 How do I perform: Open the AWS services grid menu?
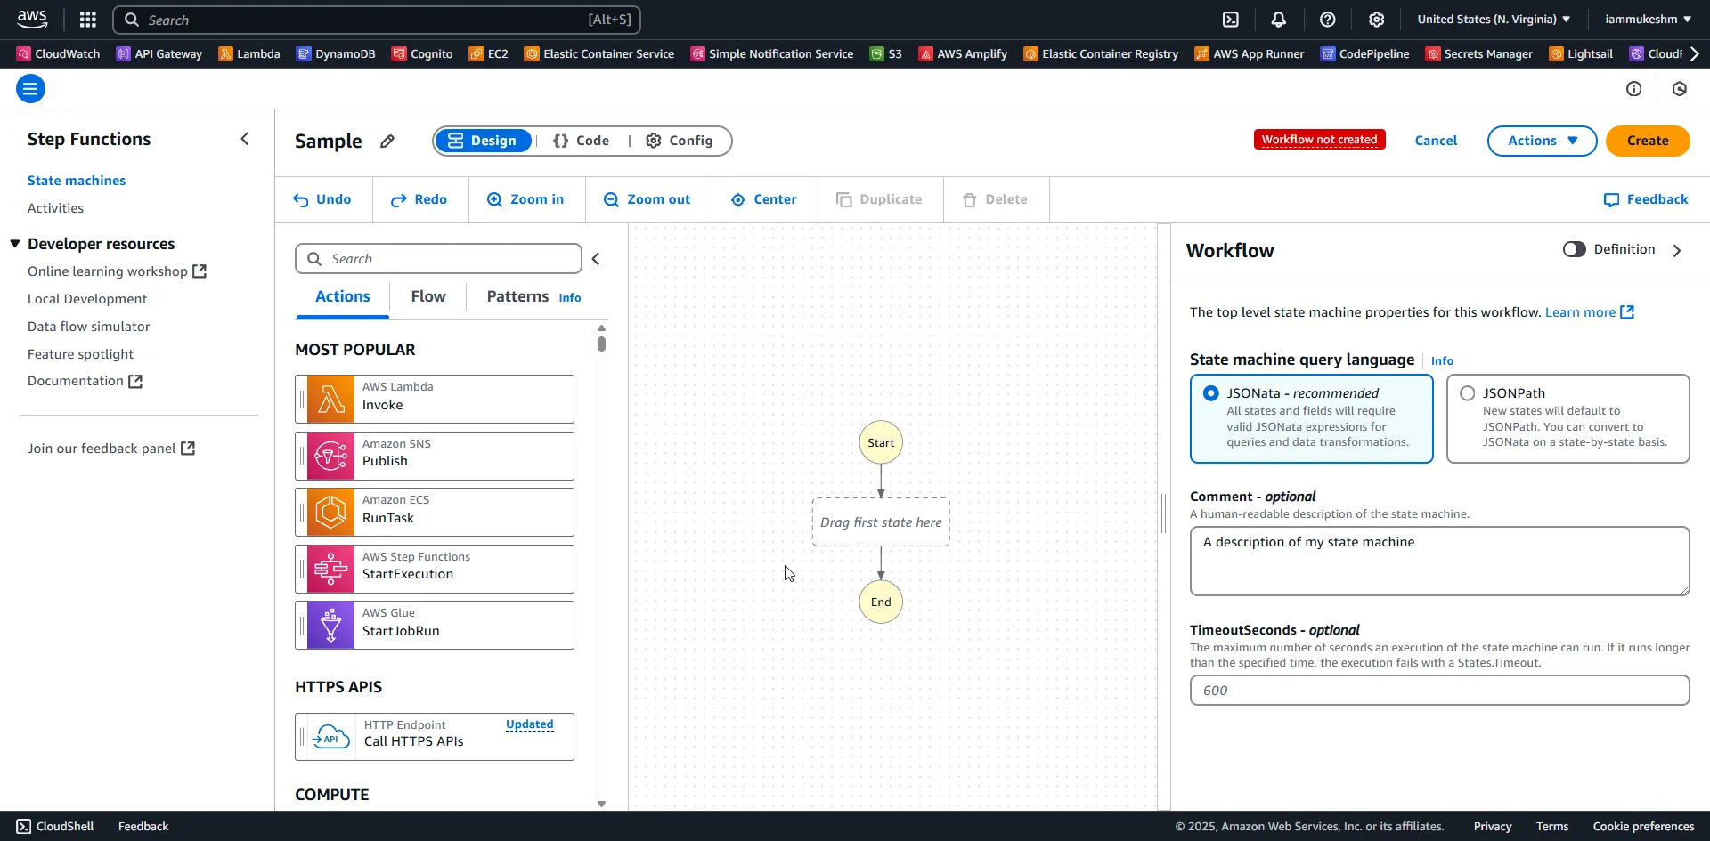[87, 20]
